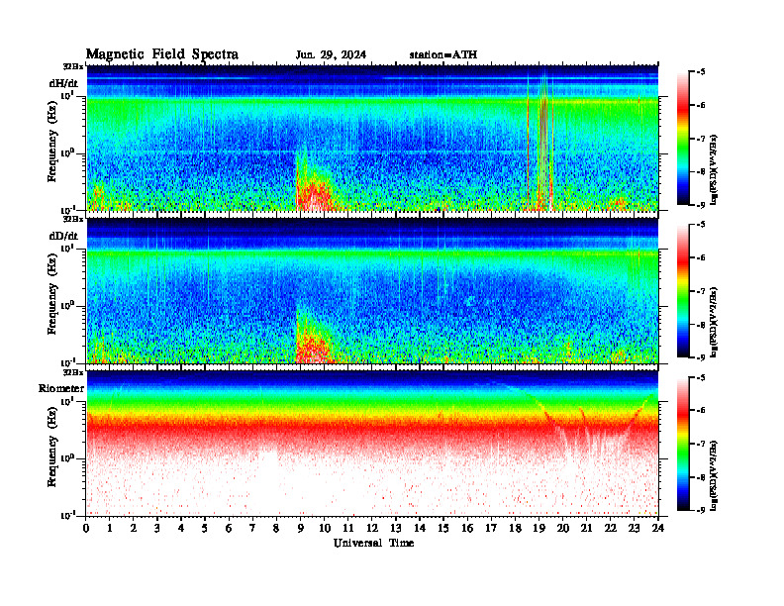784x606 pixels.
Task: Click the log(PSD) label of Riometer color bar
Action: click(715, 475)
